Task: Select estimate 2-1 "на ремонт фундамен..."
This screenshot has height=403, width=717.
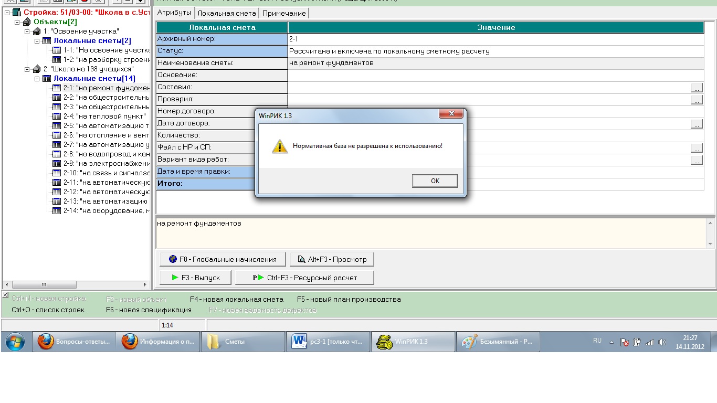Action: pos(107,88)
